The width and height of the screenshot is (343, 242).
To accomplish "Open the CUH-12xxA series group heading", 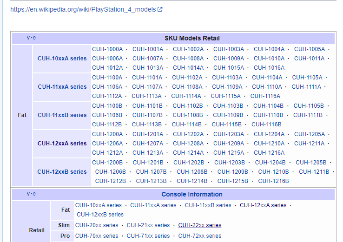I will pyautogui.click(x=62, y=144).
